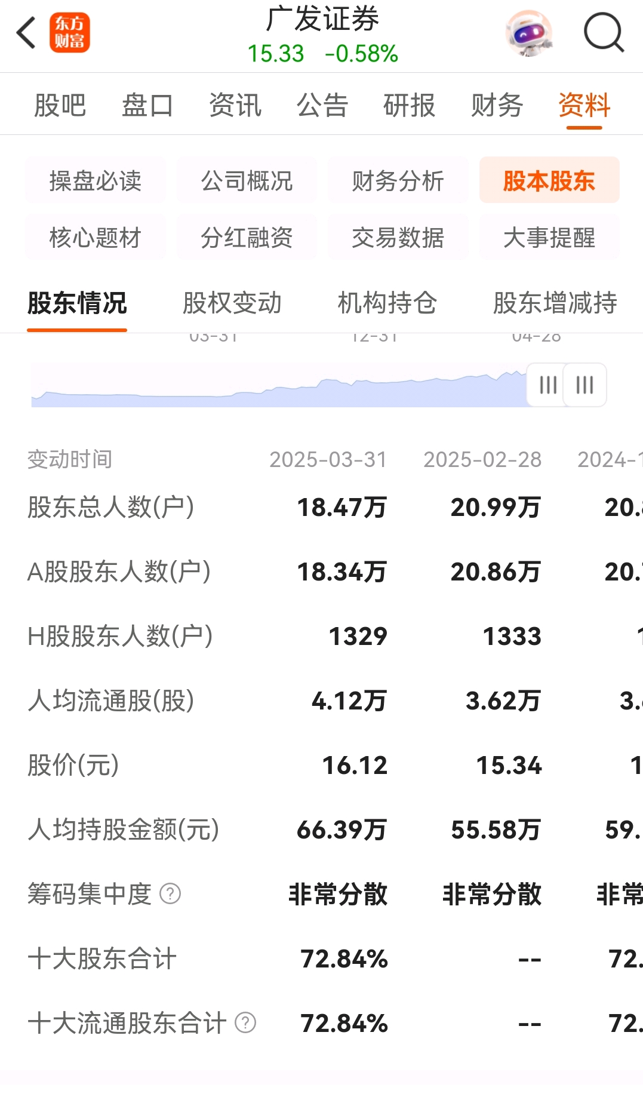The image size is (643, 1112).
Task: Switch to the 机构持仓 sub-tab
Action: 387,303
